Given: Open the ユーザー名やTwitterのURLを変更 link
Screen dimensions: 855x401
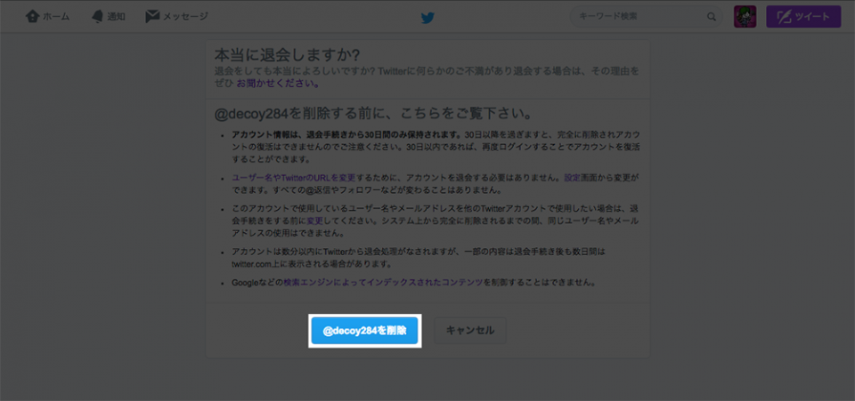Looking at the screenshot, I should click(x=294, y=178).
